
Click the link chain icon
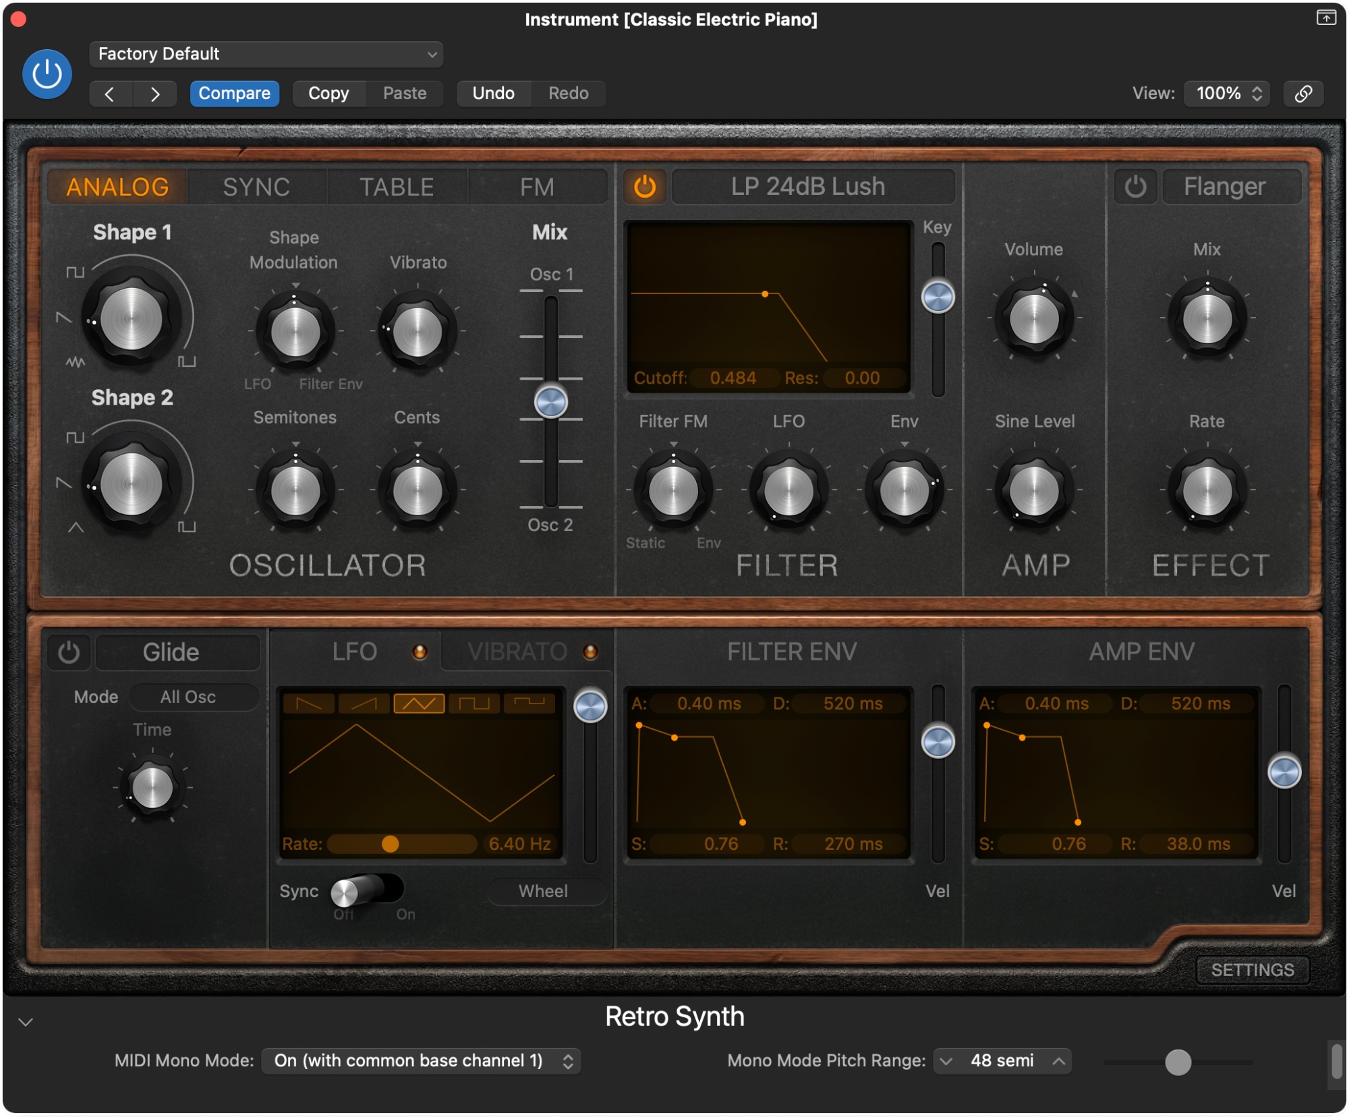1303,94
